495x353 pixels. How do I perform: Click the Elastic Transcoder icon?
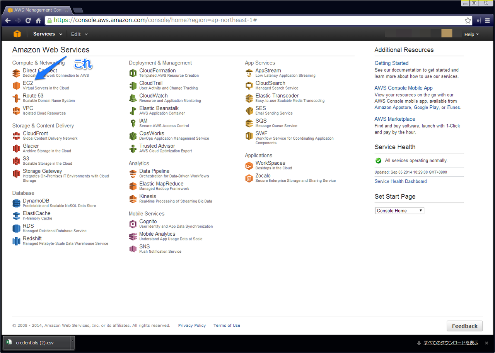(x=249, y=98)
